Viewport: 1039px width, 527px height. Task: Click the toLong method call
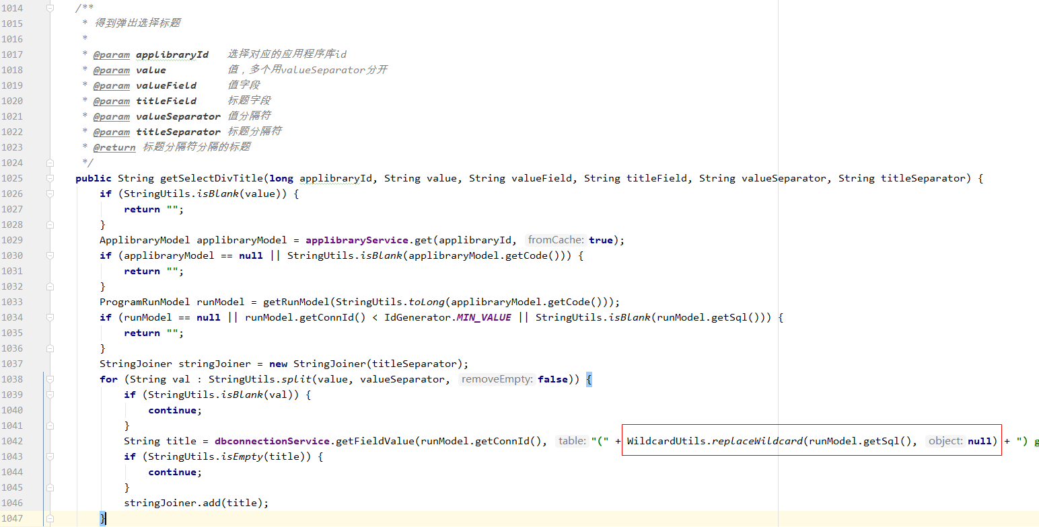[427, 302]
